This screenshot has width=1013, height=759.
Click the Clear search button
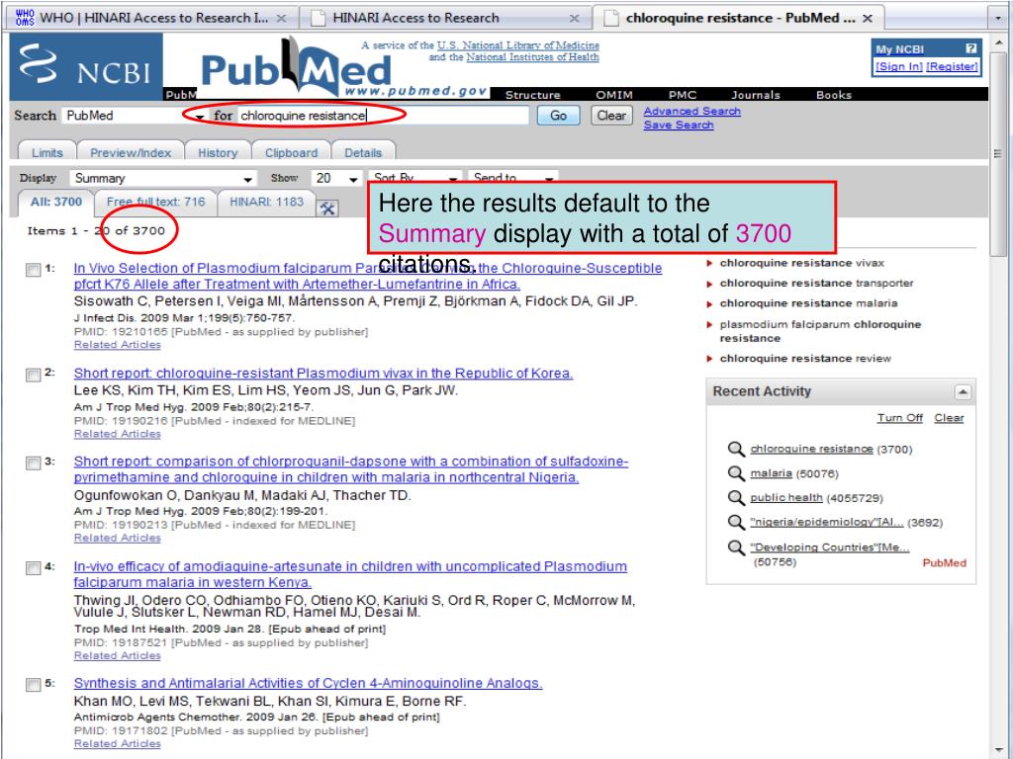[x=611, y=116]
